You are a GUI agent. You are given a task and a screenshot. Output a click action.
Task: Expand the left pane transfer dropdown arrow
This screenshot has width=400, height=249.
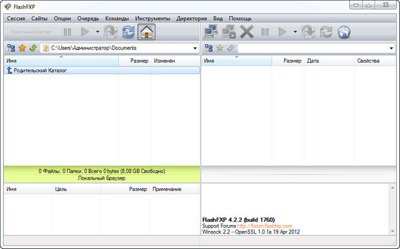[97, 32]
